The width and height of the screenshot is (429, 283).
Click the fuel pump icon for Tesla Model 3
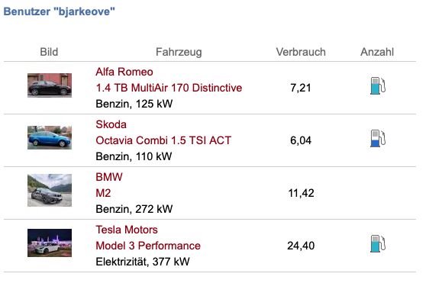378,243
